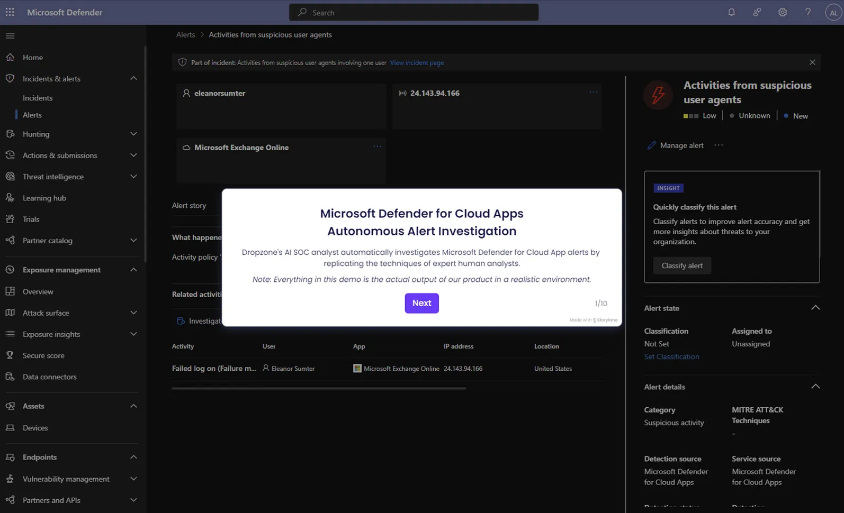Image resolution: width=844 pixels, height=513 pixels.
Task: Collapse the Incidents & alerts section
Action: pos(133,78)
